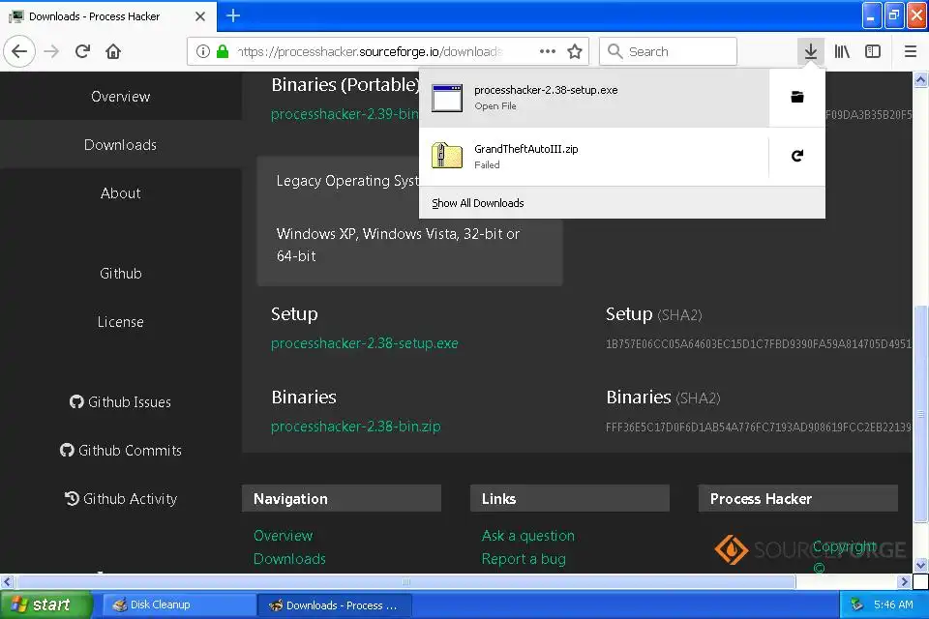Click Ask a question link
The width and height of the screenshot is (929, 619).
(x=528, y=536)
